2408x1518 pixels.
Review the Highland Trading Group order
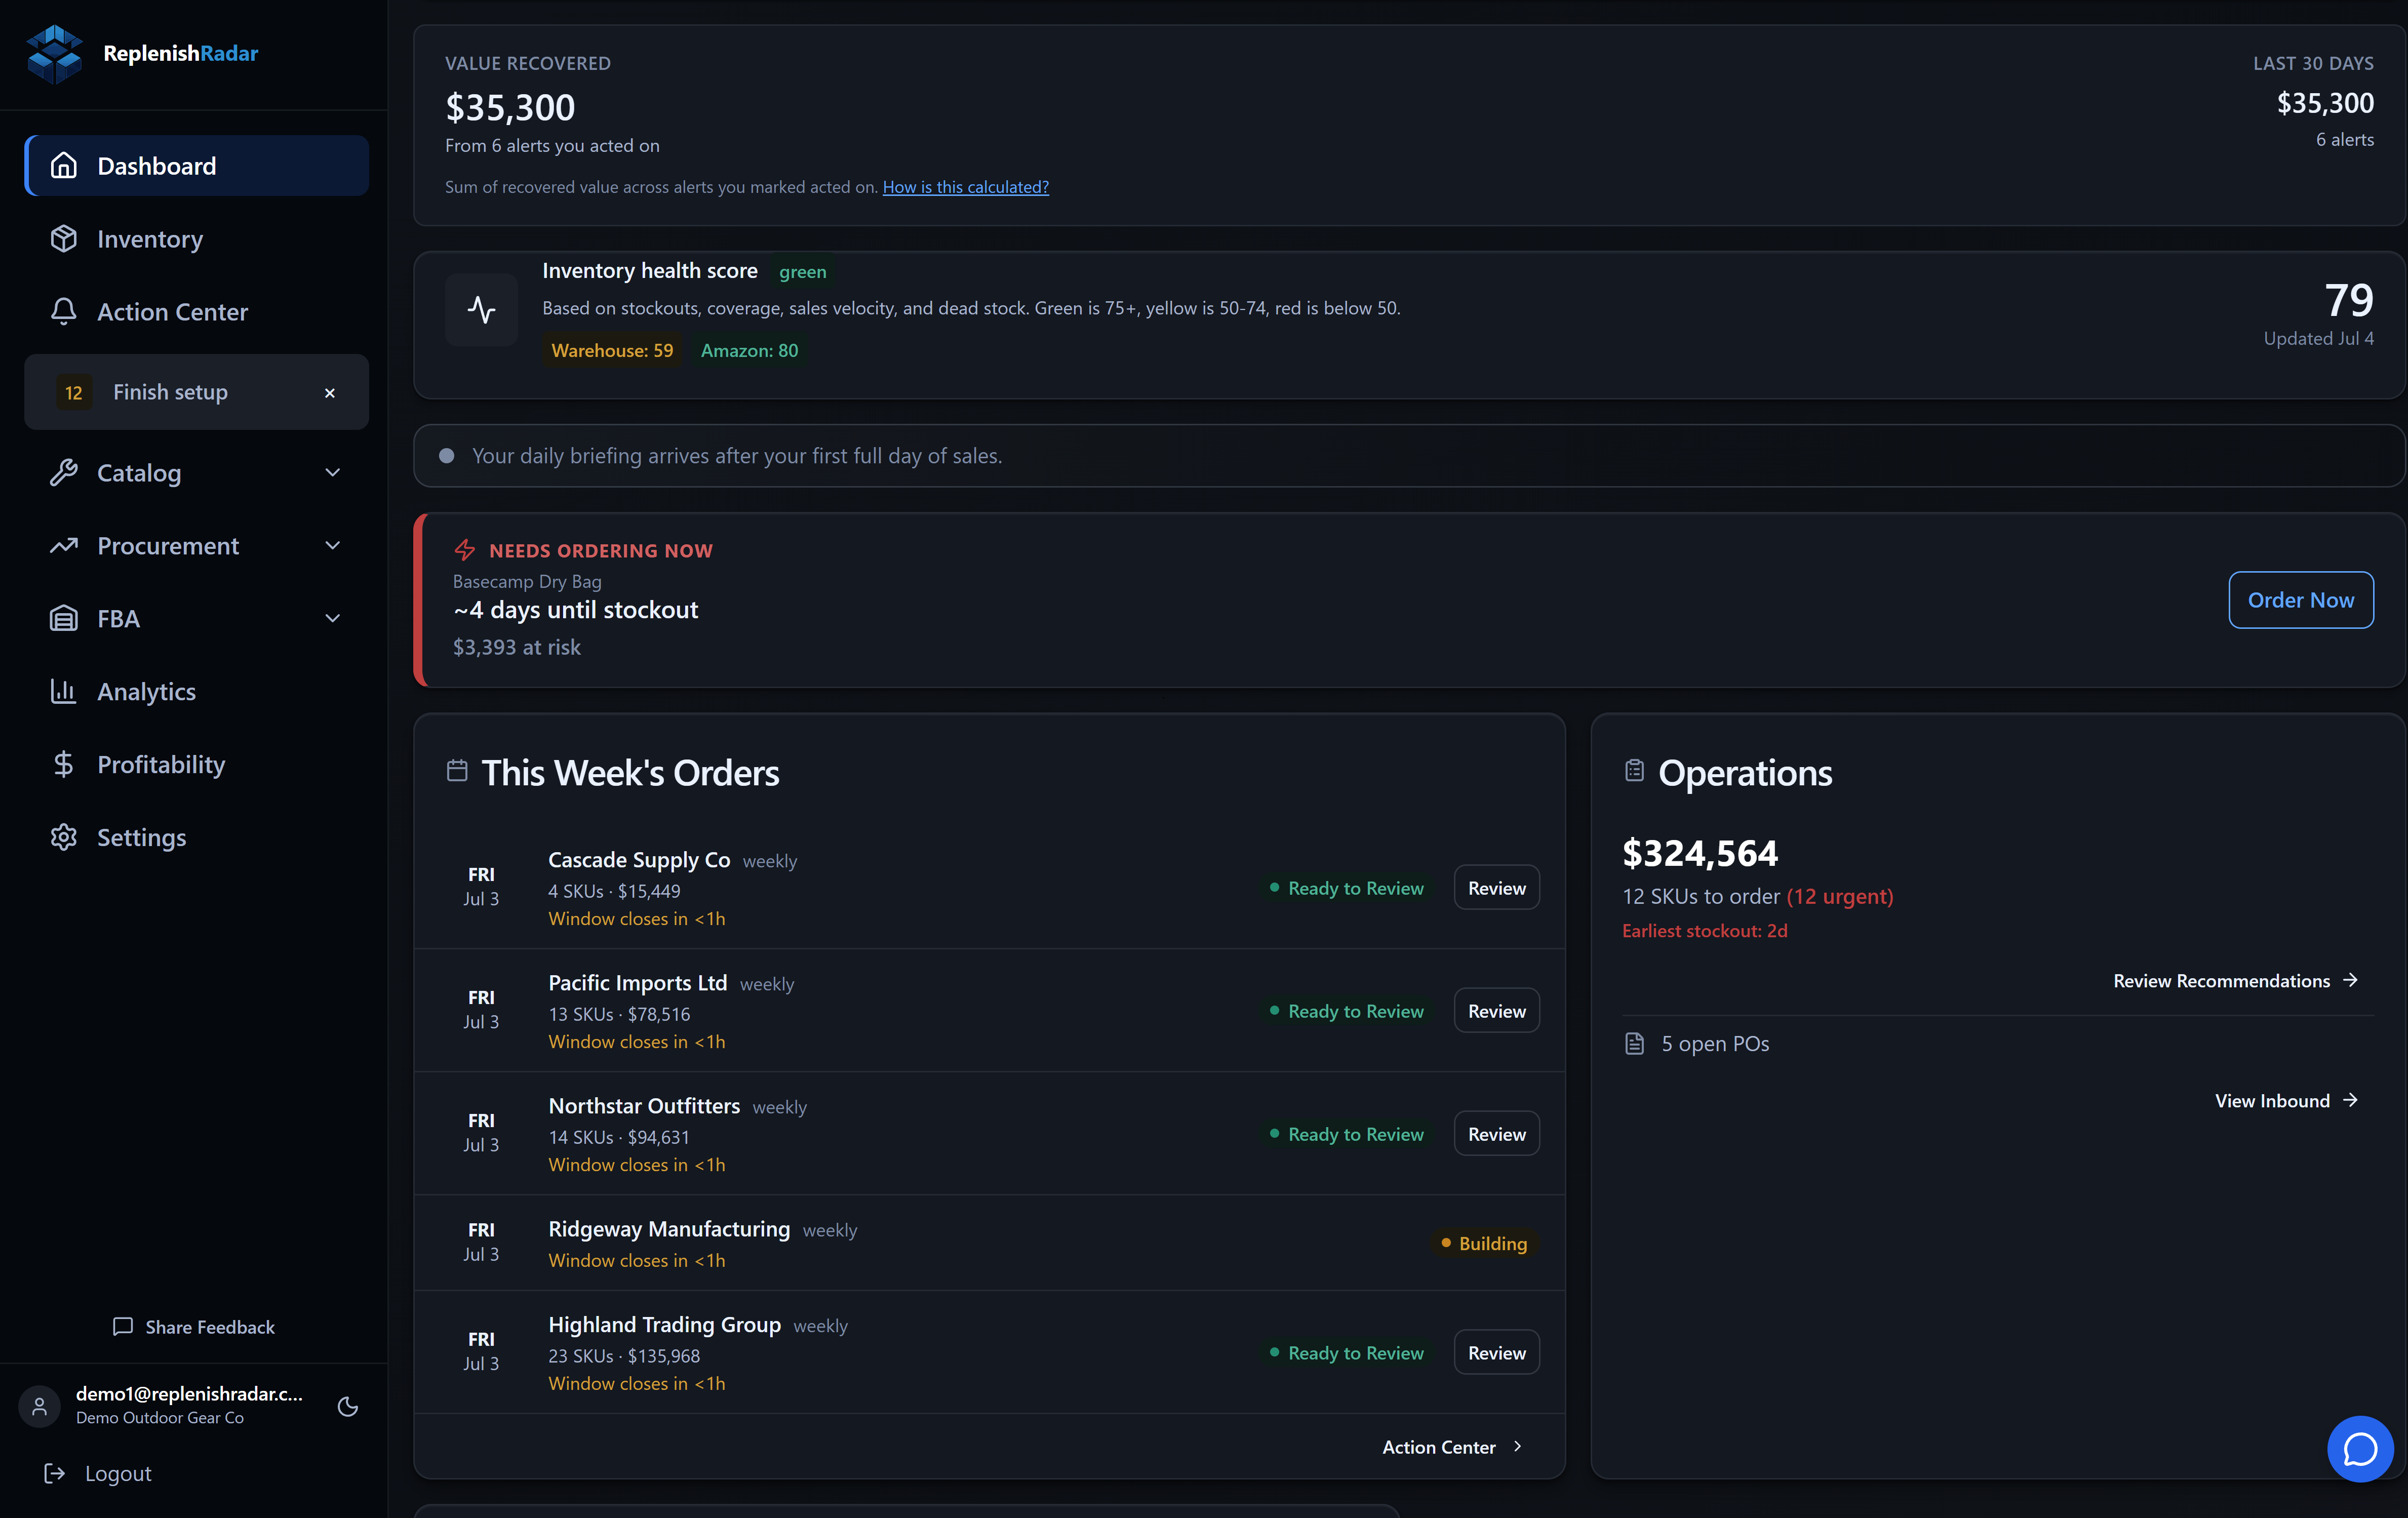pos(1496,1353)
